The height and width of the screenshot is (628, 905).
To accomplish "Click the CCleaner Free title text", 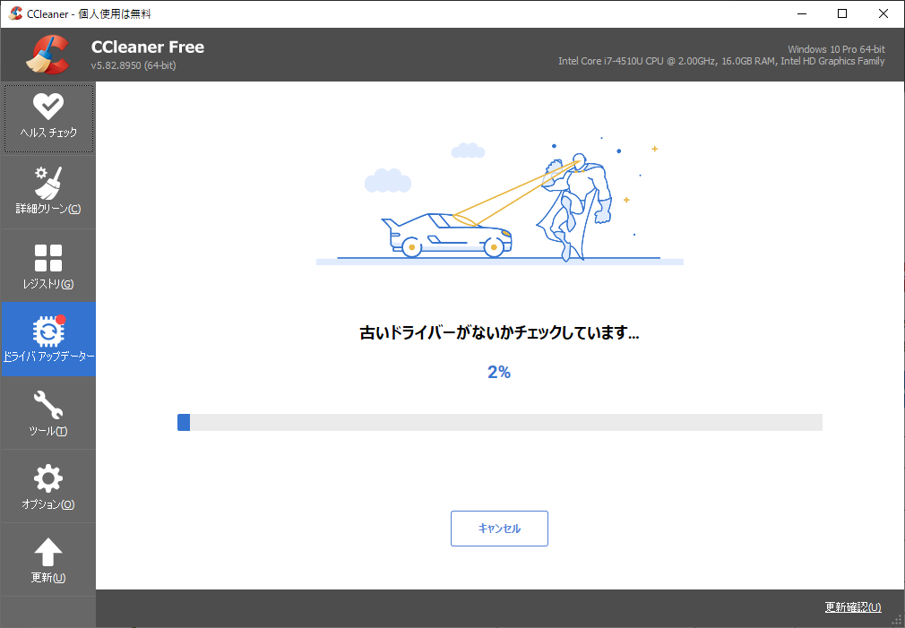I will 148,47.
